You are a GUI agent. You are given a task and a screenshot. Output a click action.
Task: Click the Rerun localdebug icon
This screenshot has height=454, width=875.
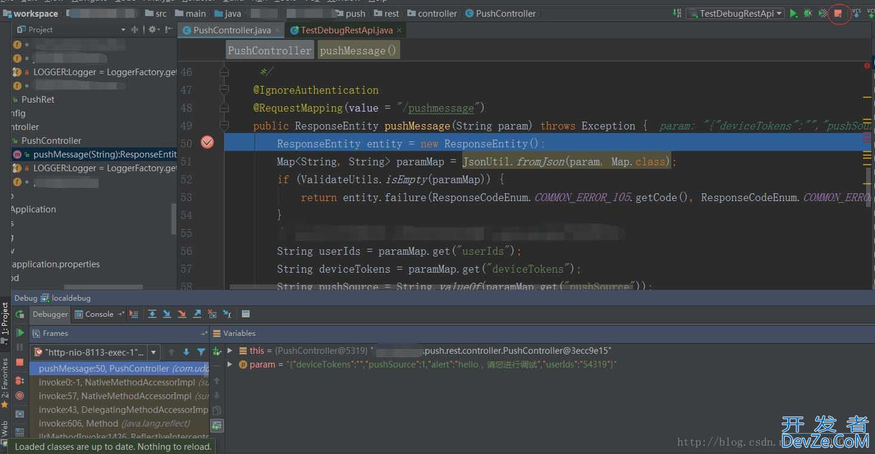click(20, 314)
